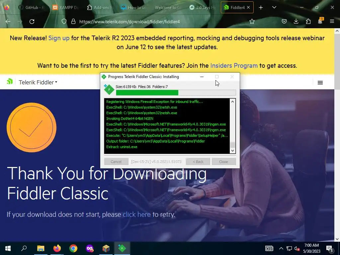
Task: Click the Back button in installer
Action: [198, 162]
